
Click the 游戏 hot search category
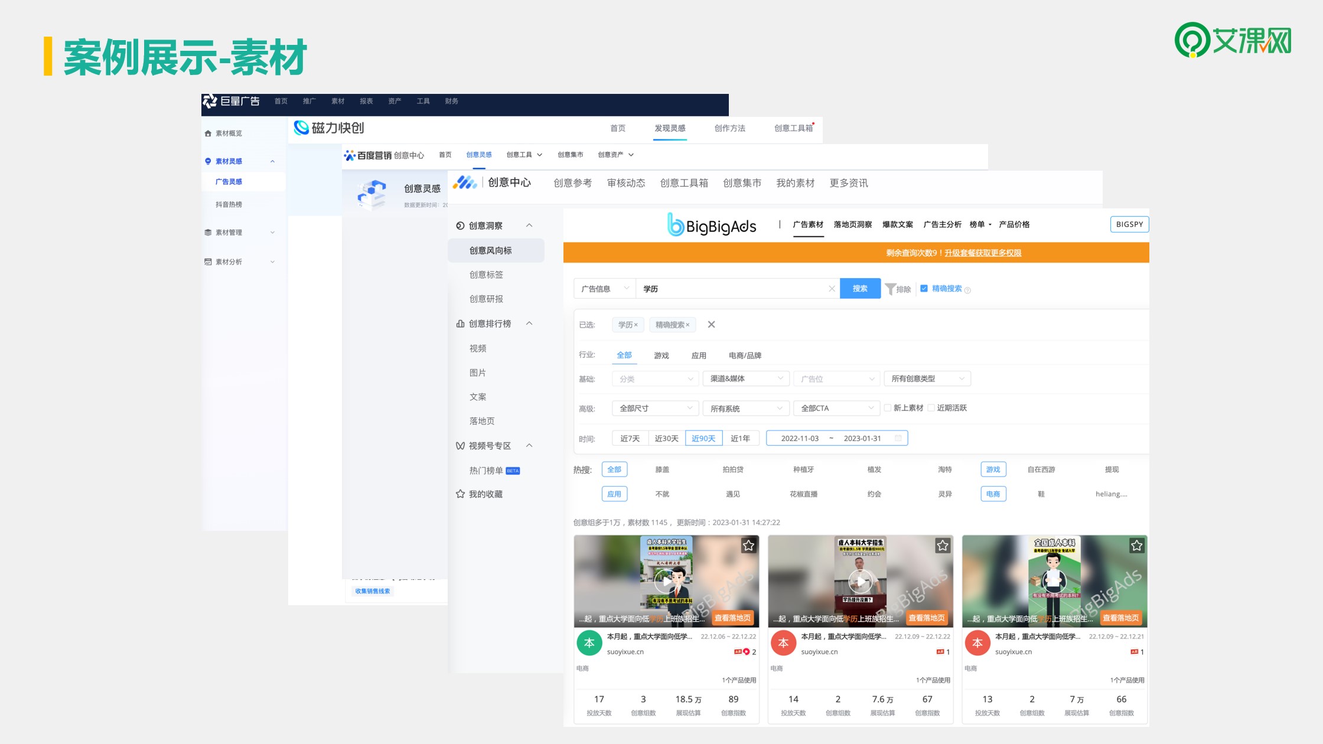coord(993,469)
